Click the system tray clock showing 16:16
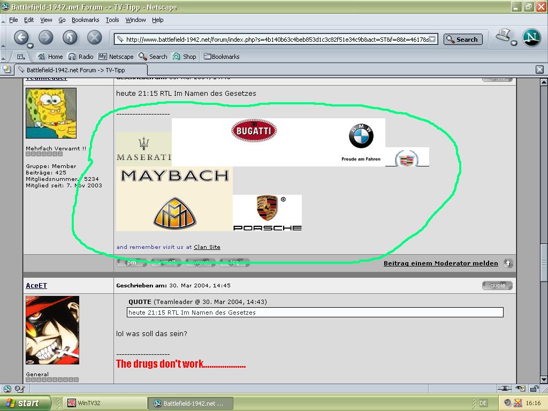This screenshot has width=548, height=411. pyautogui.click(x=533, y=403)
